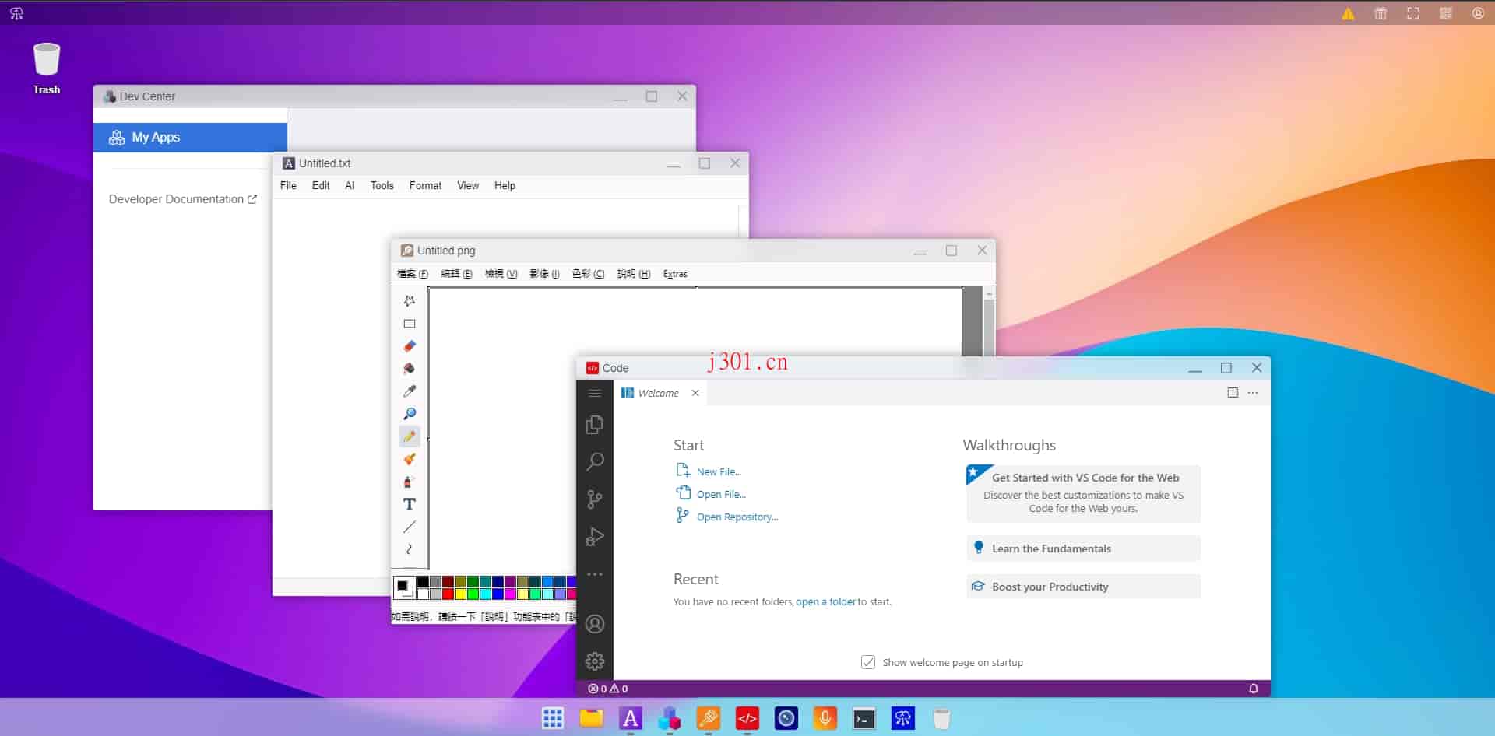Screen dimensions: 1495x736
Task: Open Source Control in Code sidebar
Action: point(595,499)
